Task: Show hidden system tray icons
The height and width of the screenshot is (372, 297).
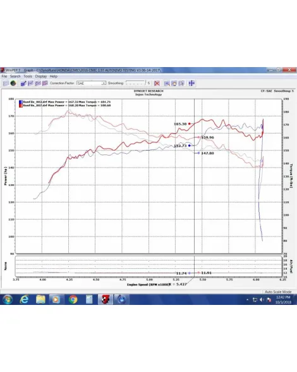Action: click(248, 300)
